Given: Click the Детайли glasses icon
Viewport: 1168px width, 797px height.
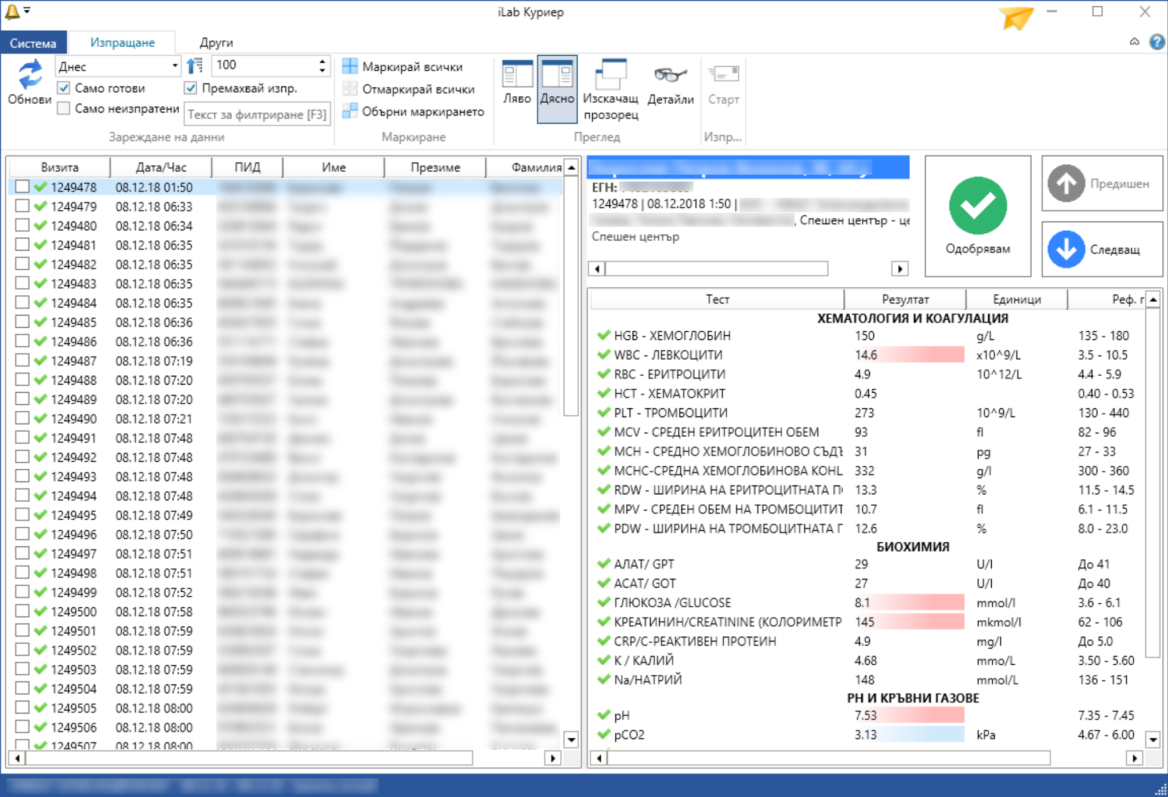Looking at the screenshot, I should (670, 76).
